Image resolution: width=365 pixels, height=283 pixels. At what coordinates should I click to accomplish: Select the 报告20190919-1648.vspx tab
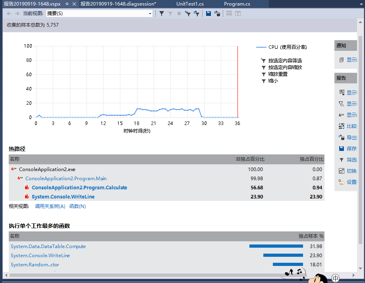[x=32, y=4]
